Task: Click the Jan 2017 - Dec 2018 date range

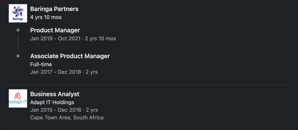Action: click(56, 72)
